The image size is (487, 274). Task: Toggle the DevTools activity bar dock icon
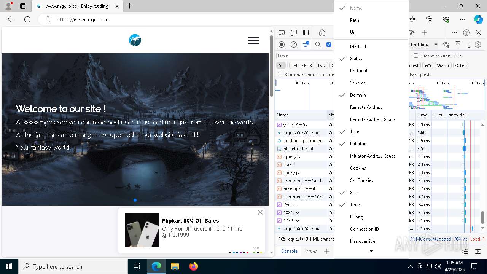[306, 33]
